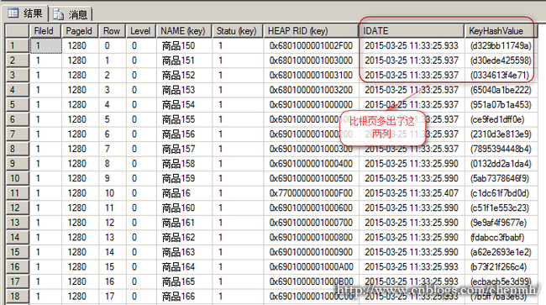This screenshot has width=546, height=305.
Task: Select the IDATE column header
Action: click(x=412, y=31)
